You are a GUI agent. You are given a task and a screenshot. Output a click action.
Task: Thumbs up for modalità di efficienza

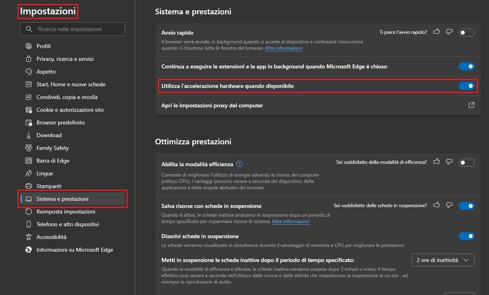point(437,161)
